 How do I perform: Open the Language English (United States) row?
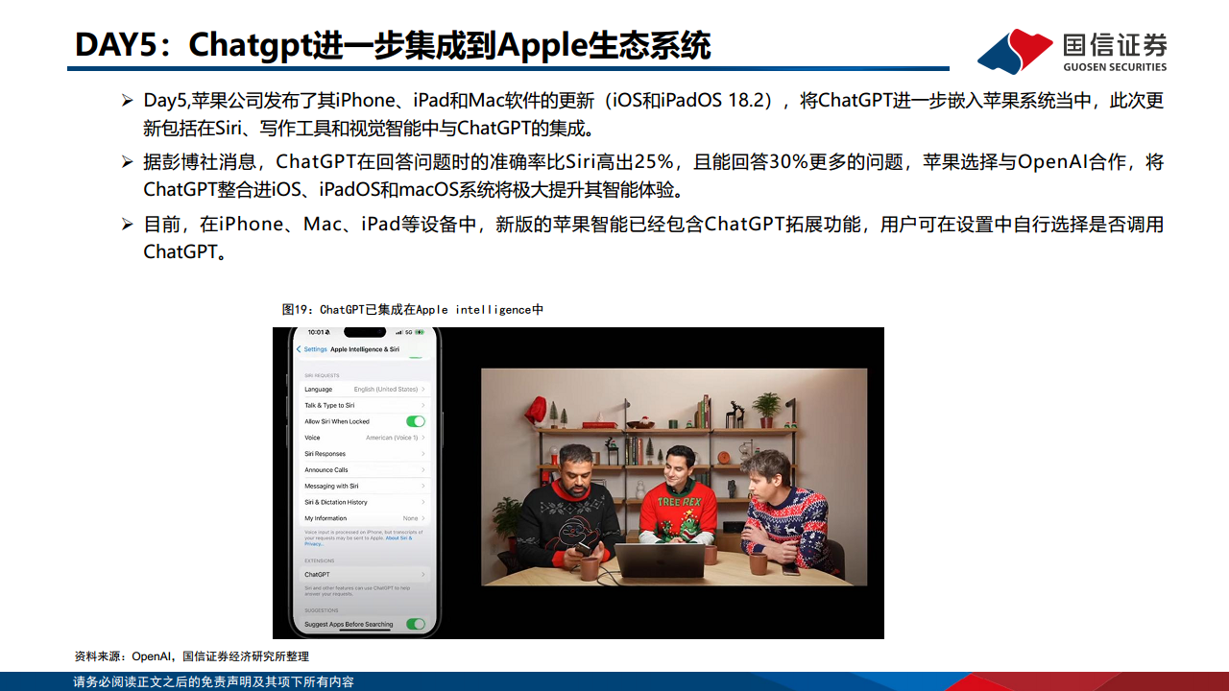(364, 389)
